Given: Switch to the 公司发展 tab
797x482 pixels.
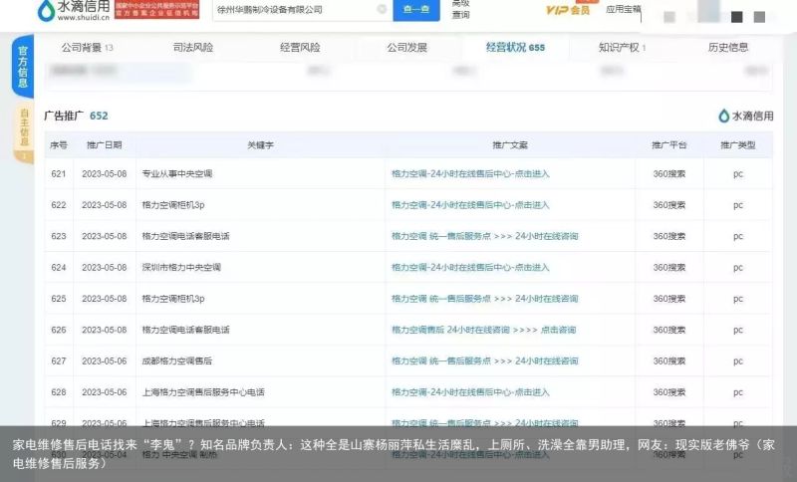Looking at the screenshot, I should click(x=406, y=48).
